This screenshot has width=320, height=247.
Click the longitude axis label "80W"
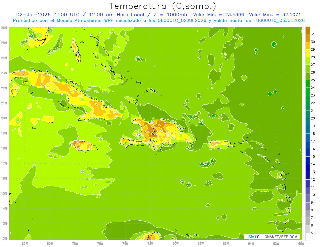[x=50, y=243]
